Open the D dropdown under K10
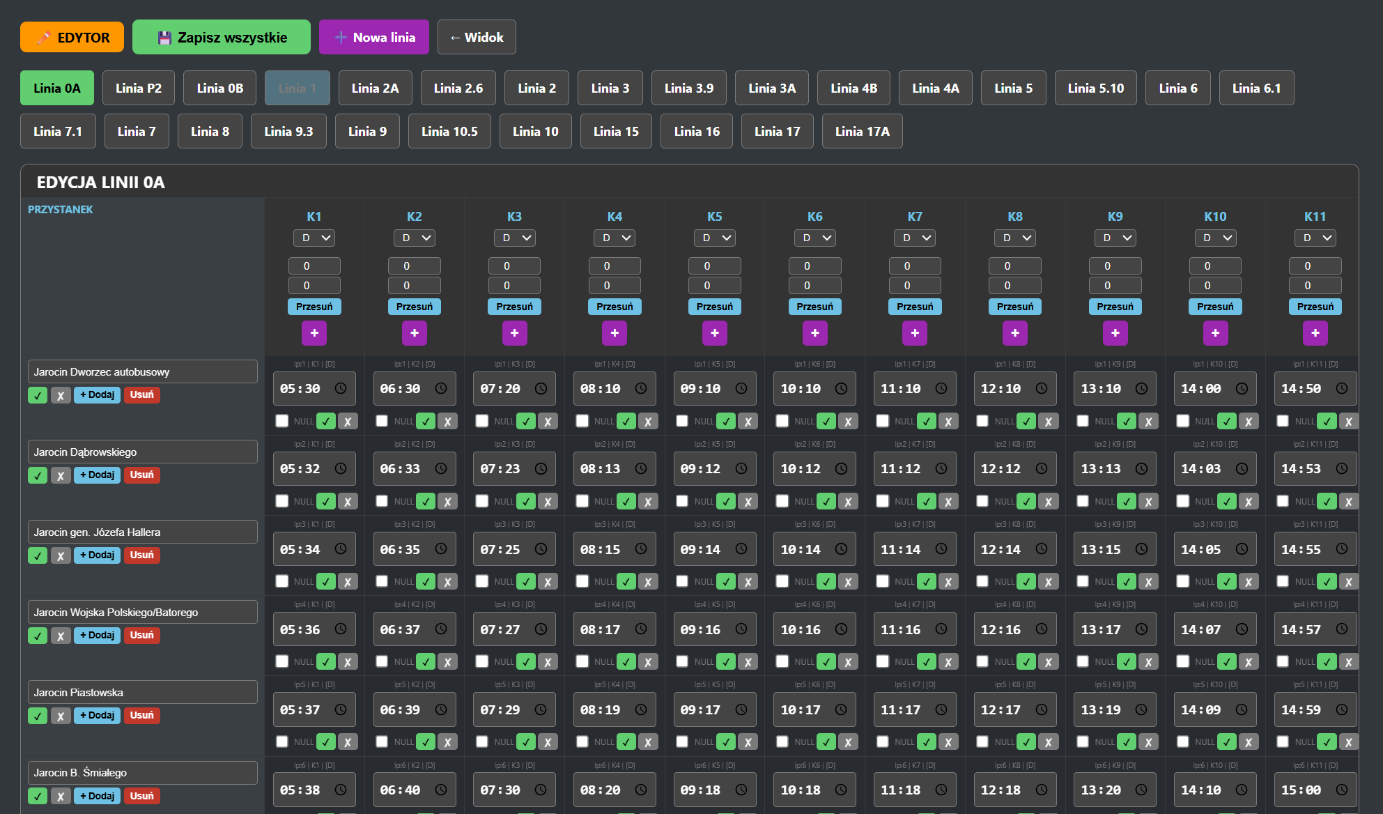Viewport: 1383px width, 814px height. click(1215, 238)
